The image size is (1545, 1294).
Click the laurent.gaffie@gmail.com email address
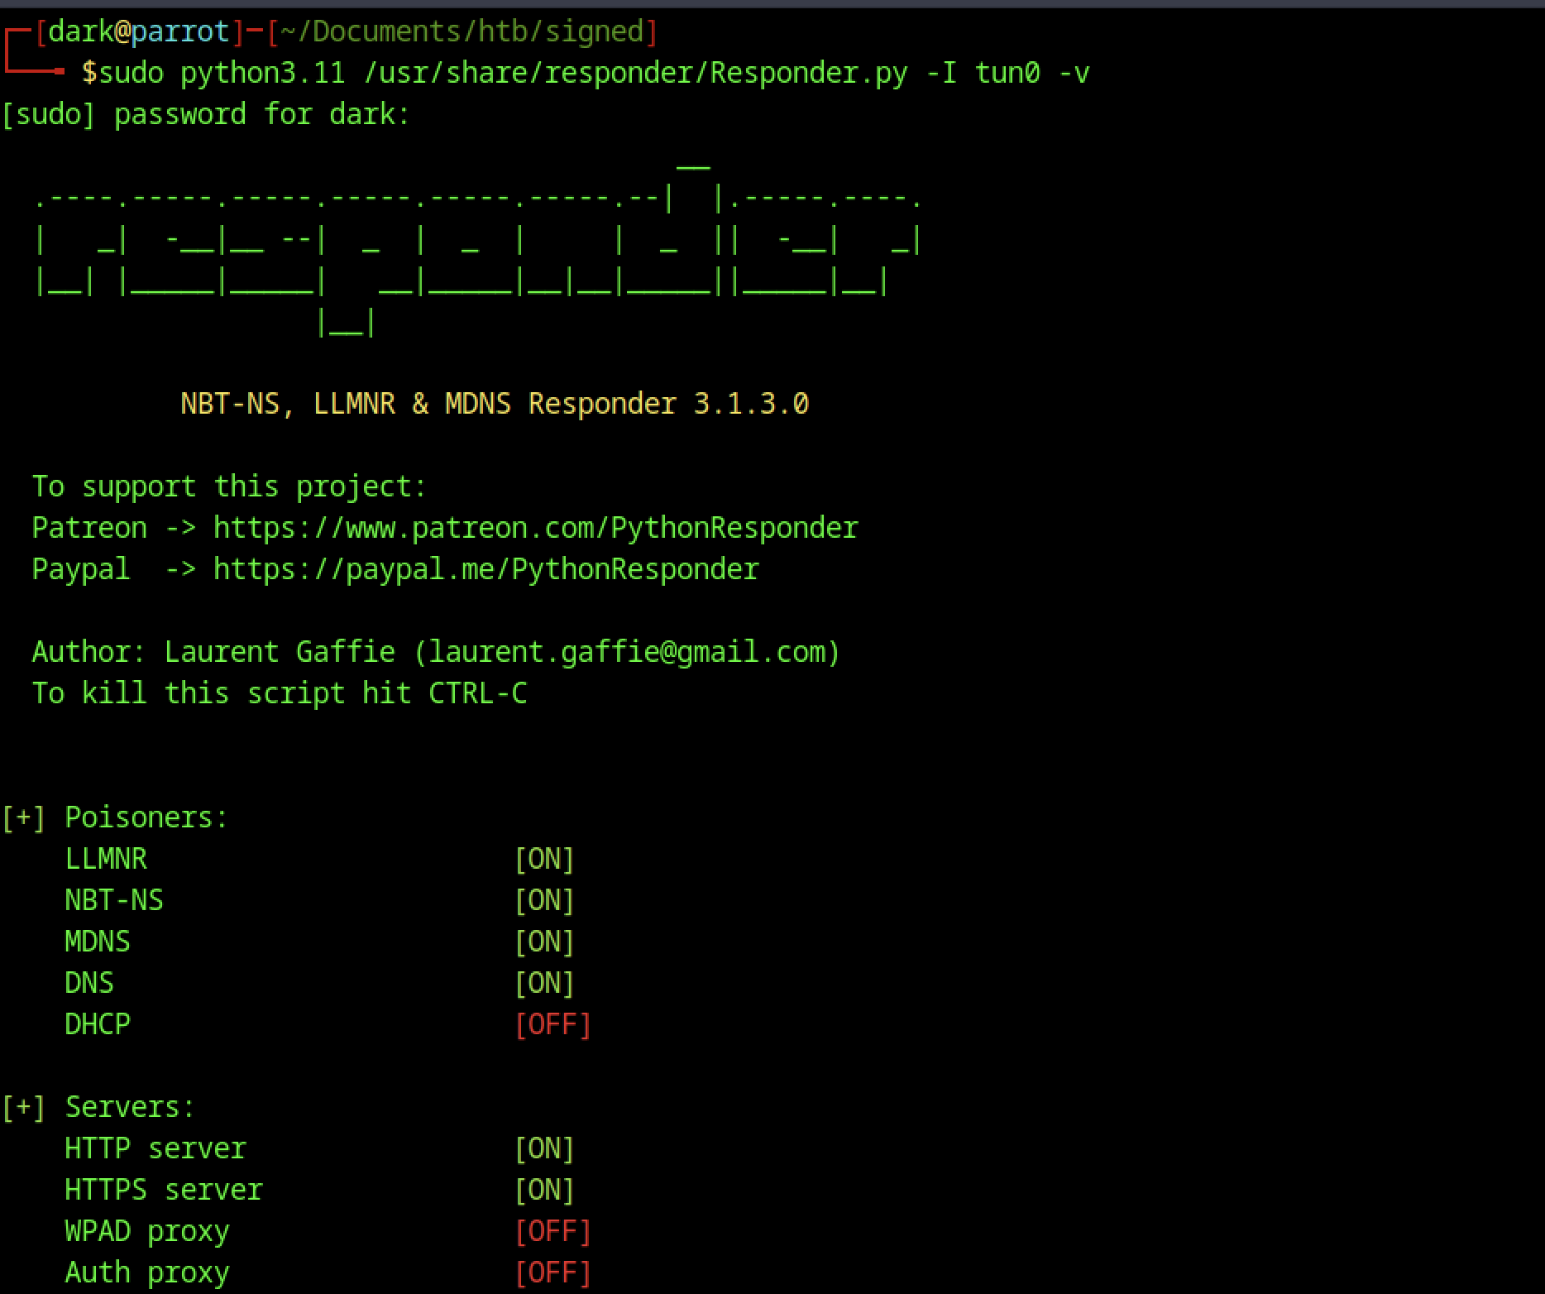point(627,652)
